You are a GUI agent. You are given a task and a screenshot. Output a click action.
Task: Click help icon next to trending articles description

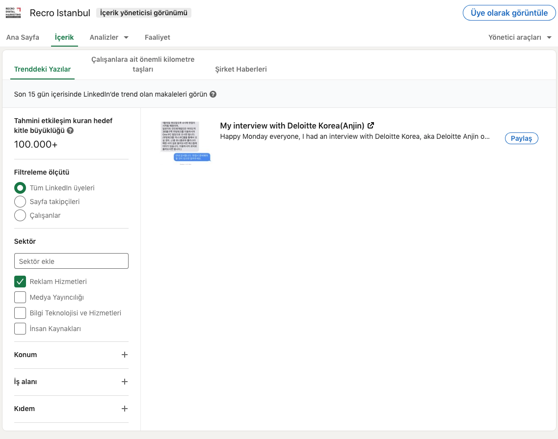pyautogui.click(x=213, y=94)
